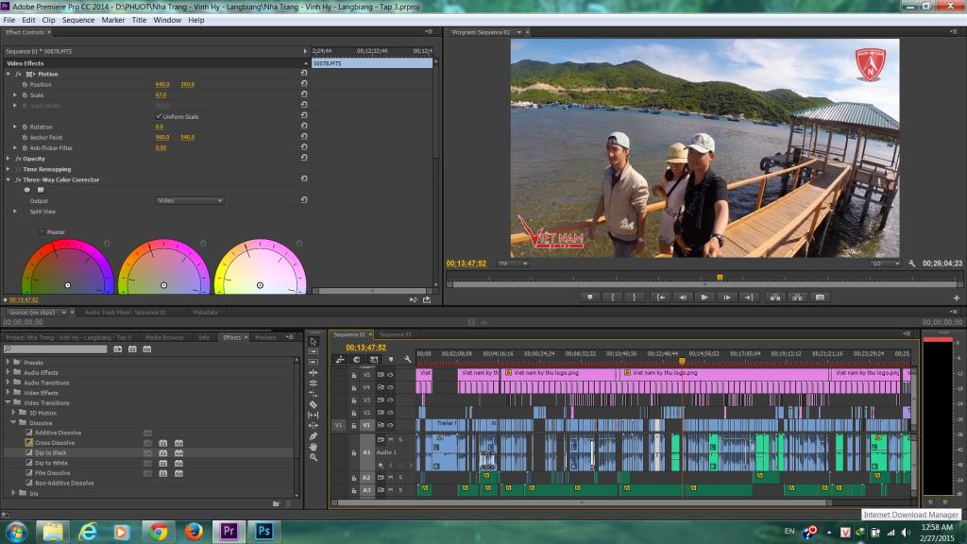Reset the Three-Way Color Corrector effect
967x544 pixels.
(304, 178)
